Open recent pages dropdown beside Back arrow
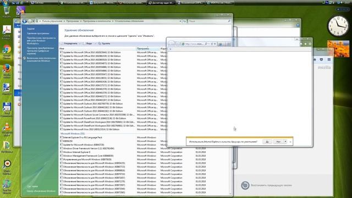Screen dimensions: 352x198 34,21
